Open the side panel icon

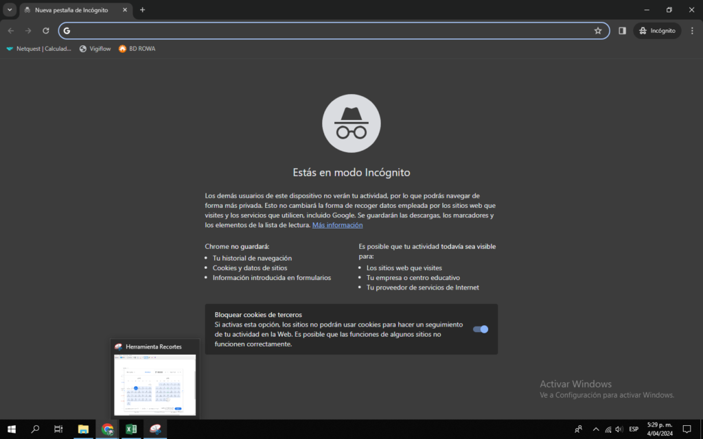pos(622,31)
